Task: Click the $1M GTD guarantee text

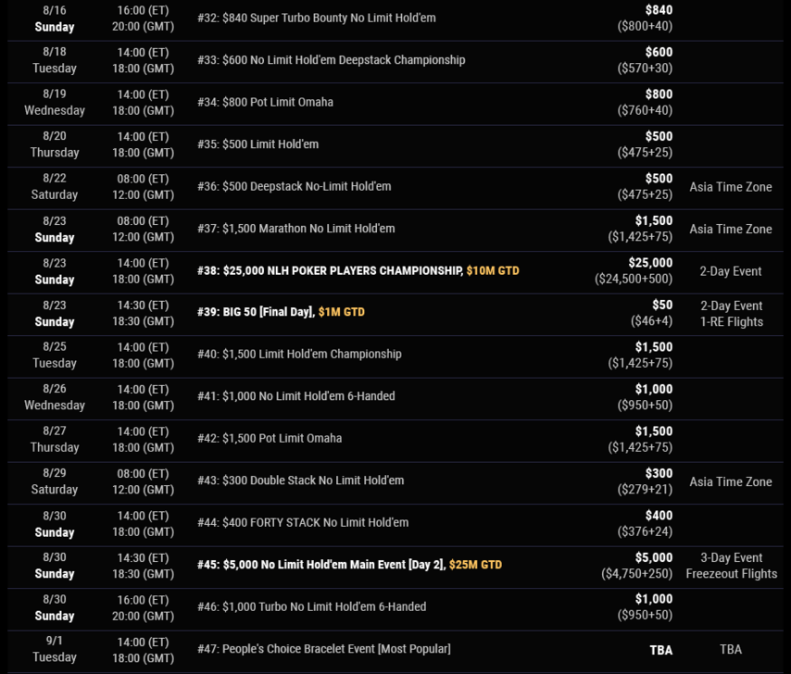Action: 341,312
